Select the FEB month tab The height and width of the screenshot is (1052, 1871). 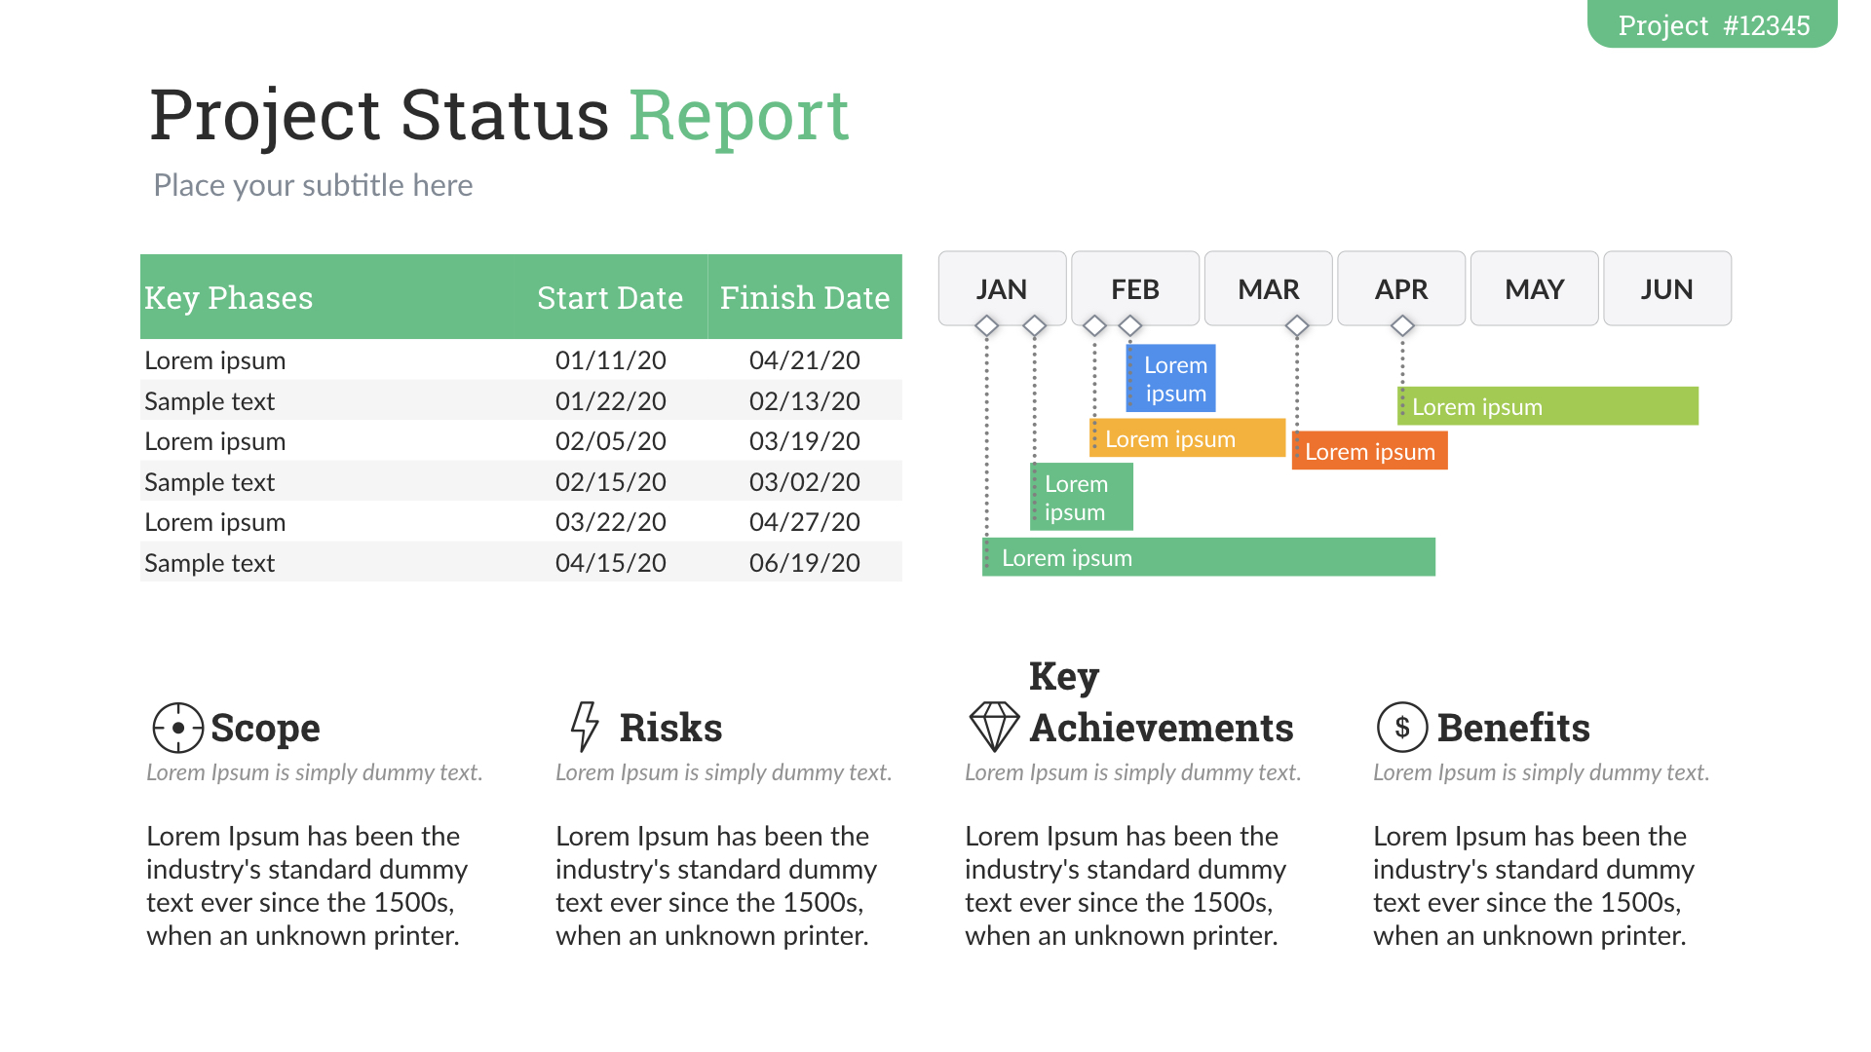(1135, 288)
